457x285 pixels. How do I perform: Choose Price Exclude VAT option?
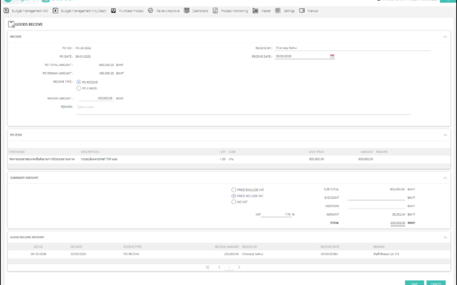(x=233, y=190)
